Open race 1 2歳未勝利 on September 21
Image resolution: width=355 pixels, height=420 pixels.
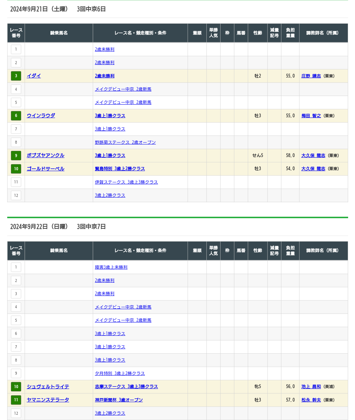point(105,49)
